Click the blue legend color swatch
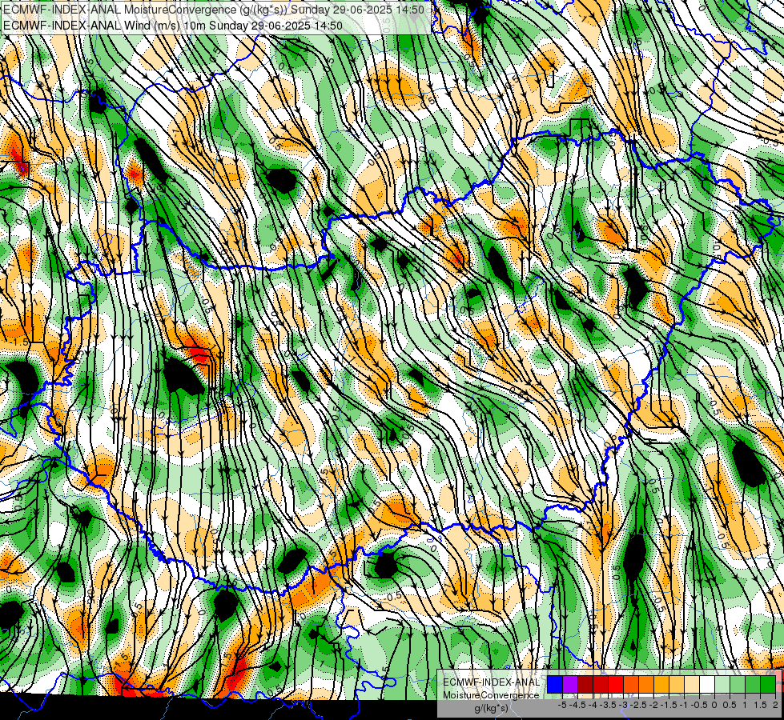The width and height of the screenshot is (784, 720). tap(555, 684)
